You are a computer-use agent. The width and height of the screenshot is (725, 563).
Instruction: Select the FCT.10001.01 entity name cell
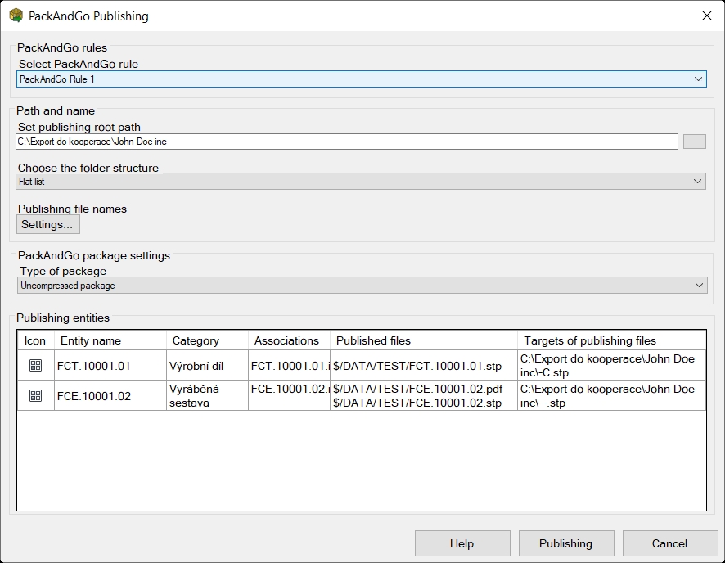(x=110, y=366)
